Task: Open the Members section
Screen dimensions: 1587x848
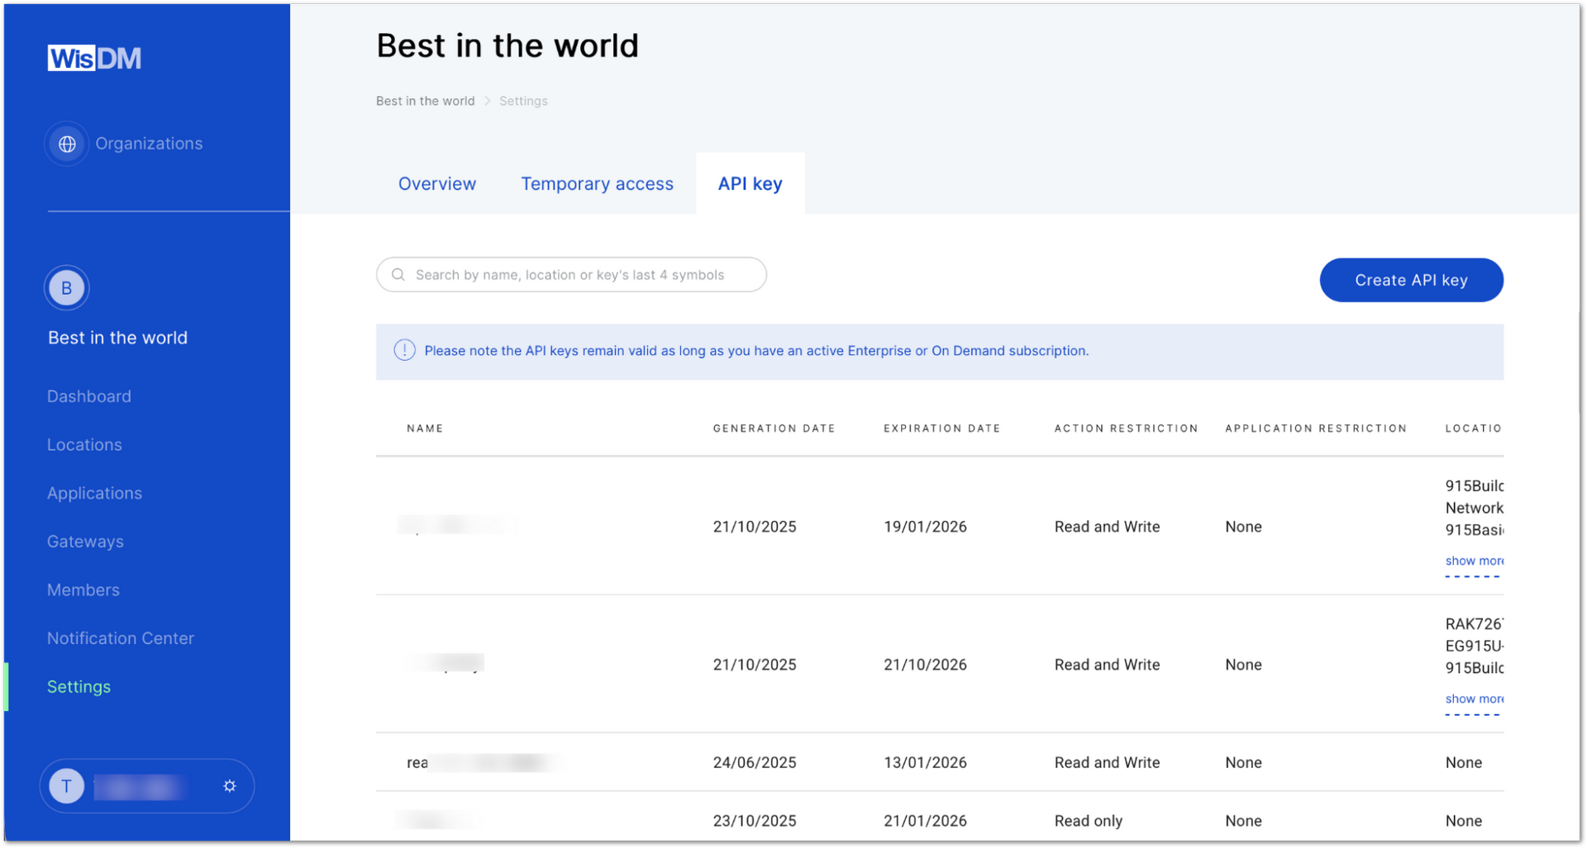Action: 83,590
